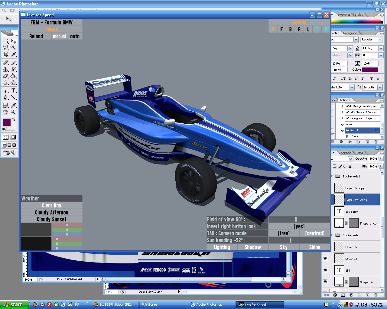Expand the Web Design workspace action set
This screenshot has height=309, width=387.
342,106
